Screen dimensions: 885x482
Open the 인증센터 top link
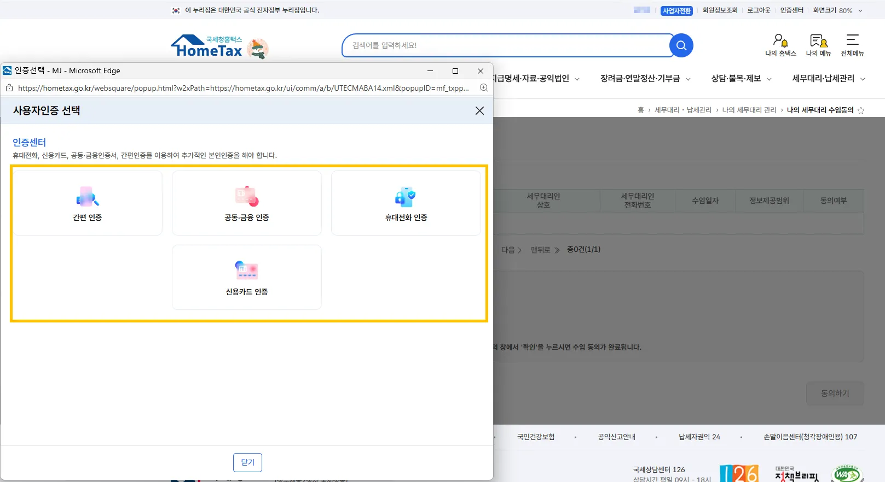(x=791, y=10)
